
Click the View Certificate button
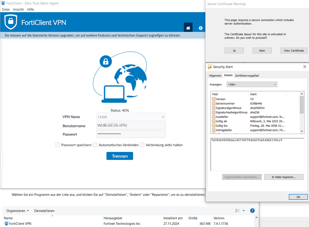click(x=294, y=51)
